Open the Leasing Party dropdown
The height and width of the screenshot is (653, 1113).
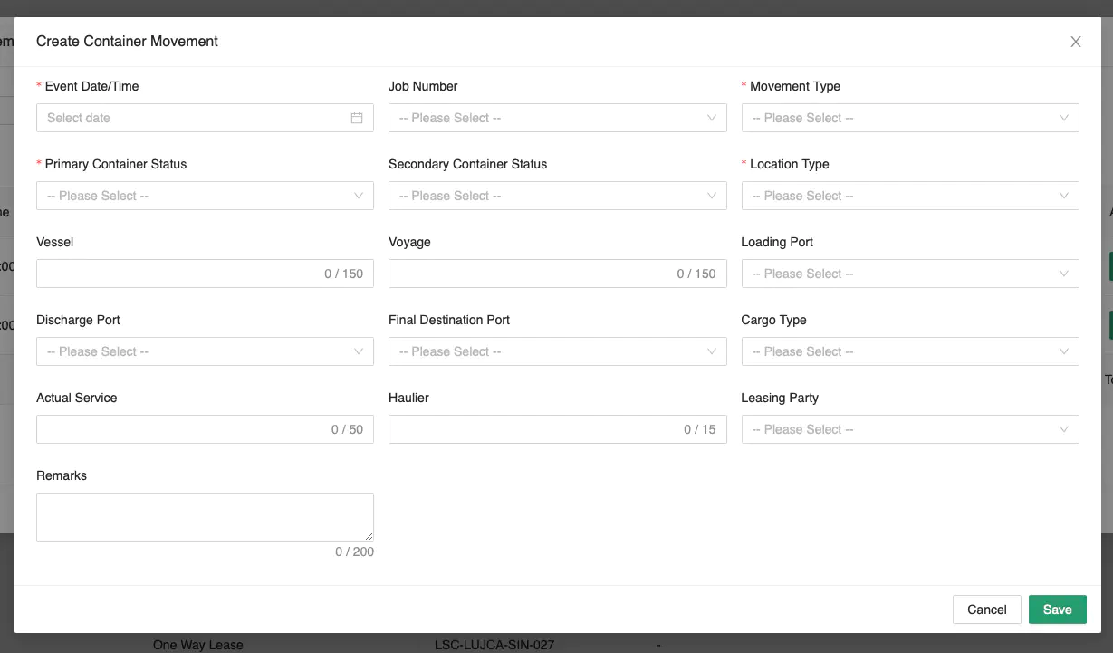pyautogui.click(x=909, y=429)
